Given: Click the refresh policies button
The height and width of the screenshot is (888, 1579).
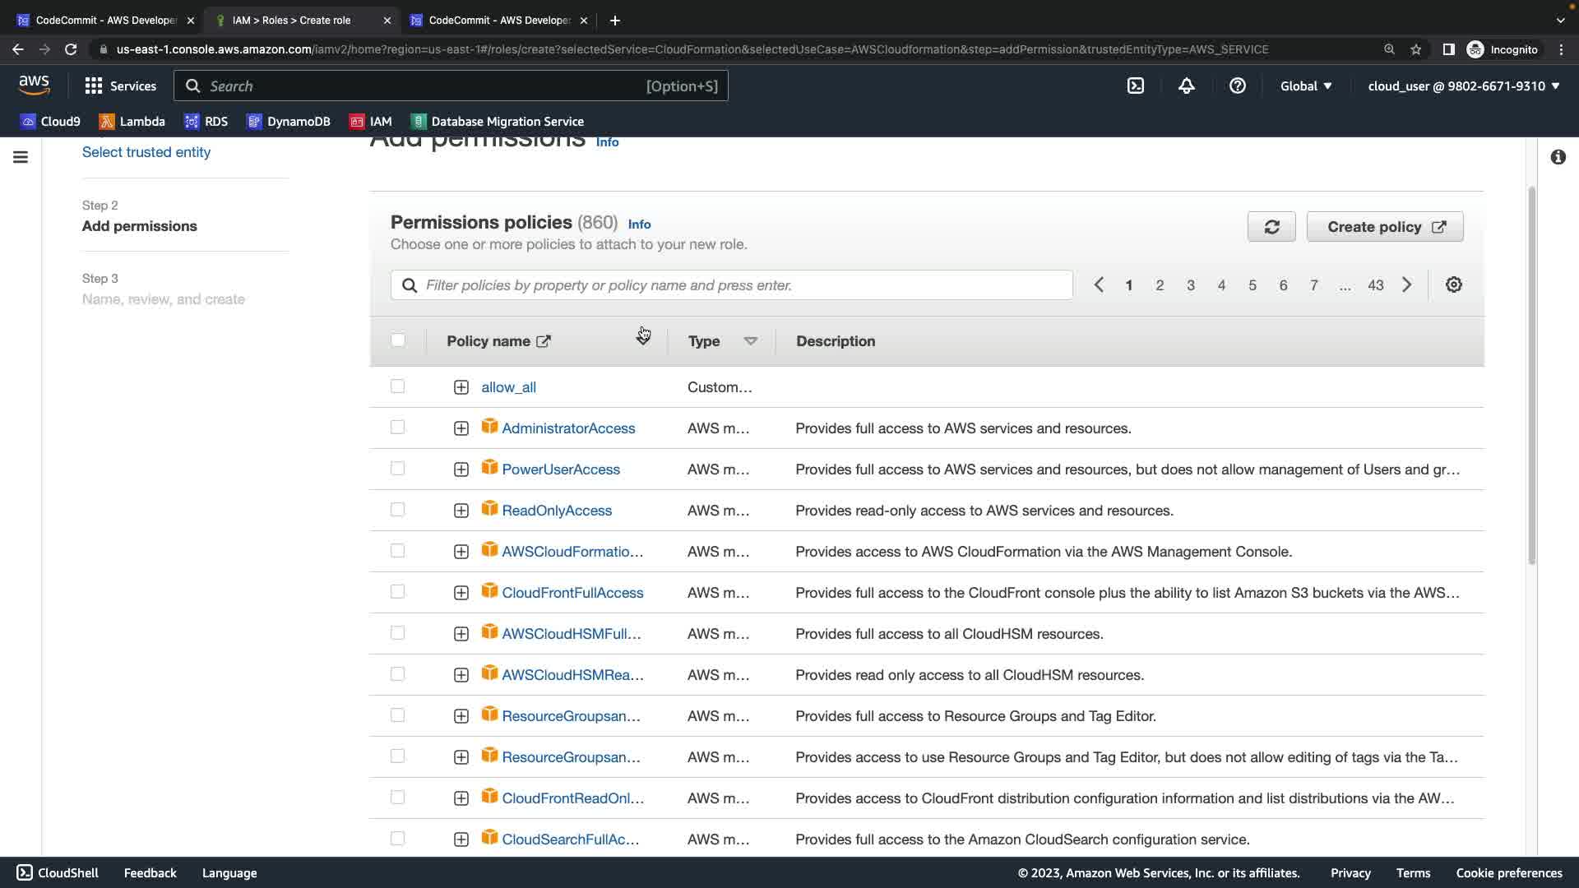Looking at the screenshot, I should point(1271,227).
